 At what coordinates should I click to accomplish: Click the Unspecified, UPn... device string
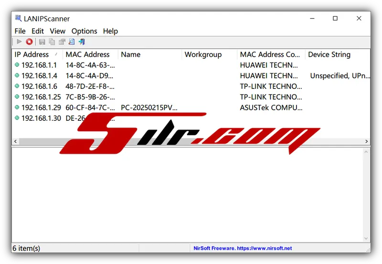point(340,76)
